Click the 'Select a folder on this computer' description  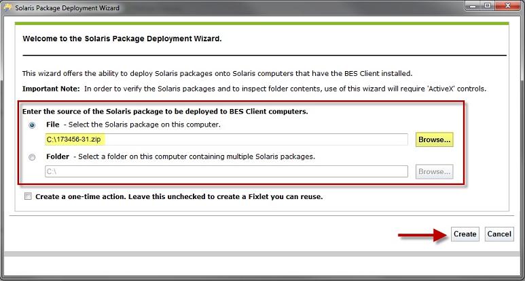(x=196, y=156)
